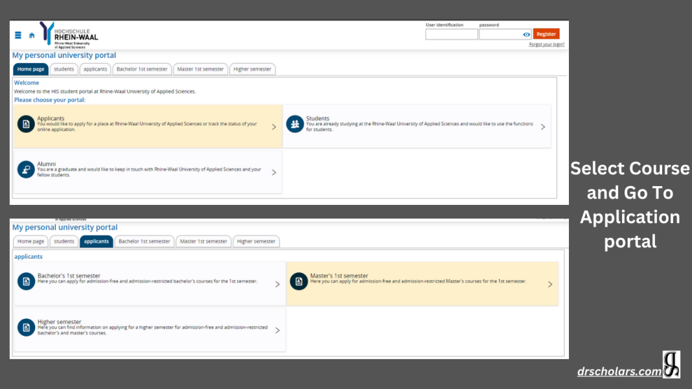This screenshot has height=389, width=692.
Task: Click the Applicants document icon
Action: click(26, 124)
